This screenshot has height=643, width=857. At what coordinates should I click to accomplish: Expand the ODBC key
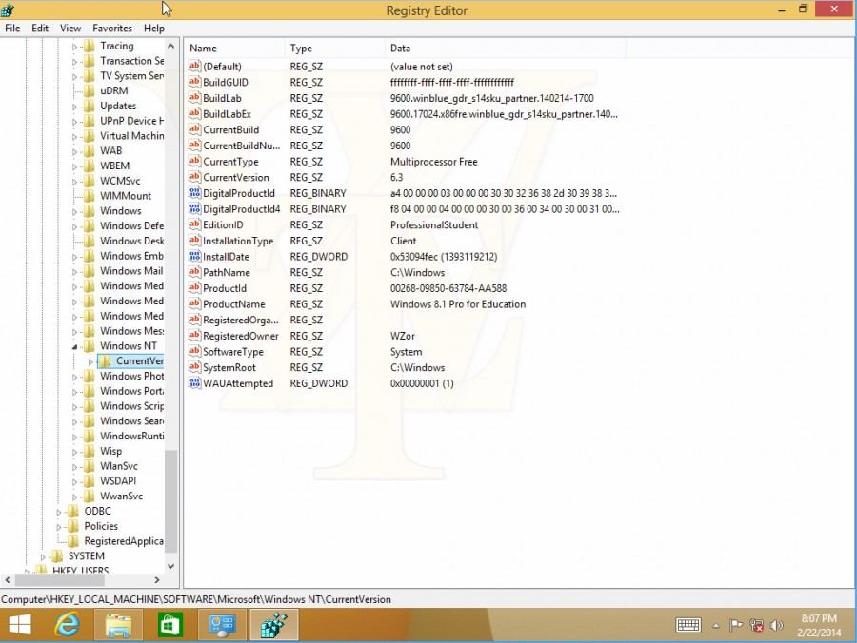click(x=59, y=512)
